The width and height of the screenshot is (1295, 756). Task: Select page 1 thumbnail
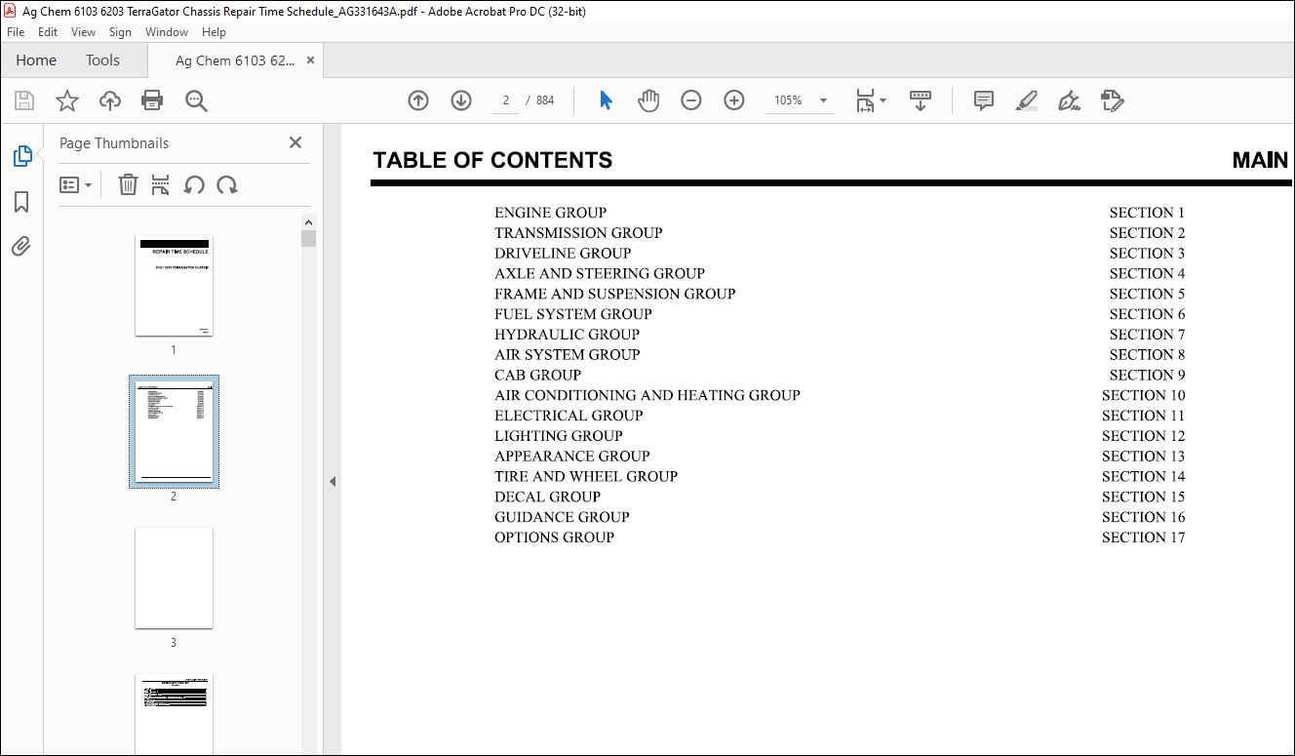[174, 286]
